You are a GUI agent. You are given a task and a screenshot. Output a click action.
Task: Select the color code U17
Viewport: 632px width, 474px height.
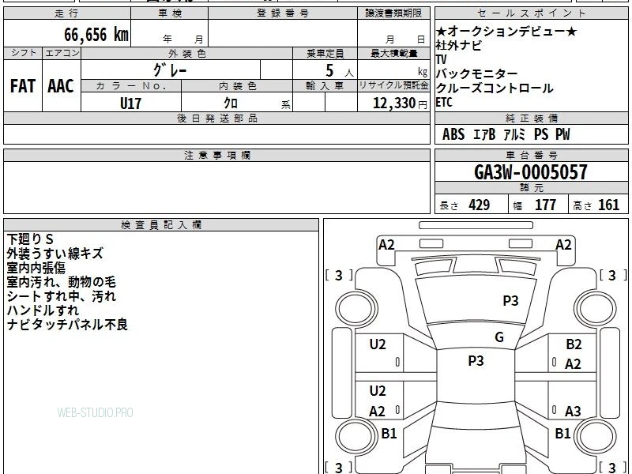[130, 103]
